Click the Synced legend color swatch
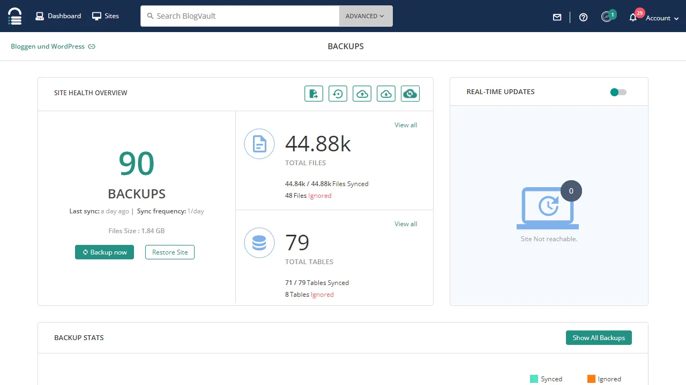The image size is (686, 385). (534, 379)
